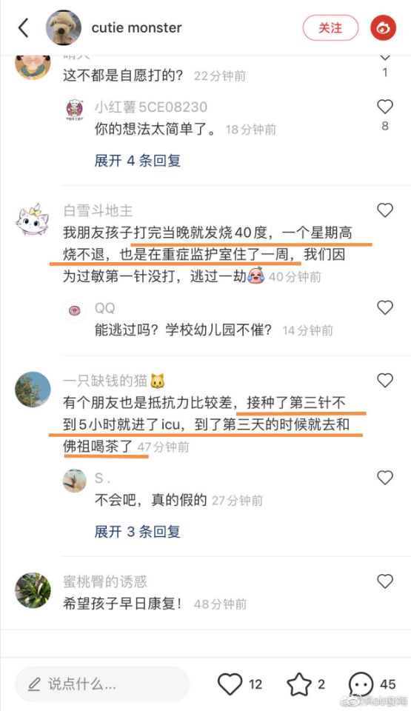The width and height of the screenshot is (411, 711).
Task: Open the Weibo share icon
Action: [x=384, y=27]
